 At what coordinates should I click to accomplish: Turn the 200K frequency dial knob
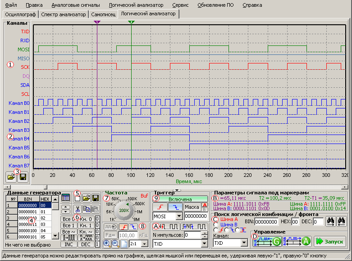click(x=124, y=210)
